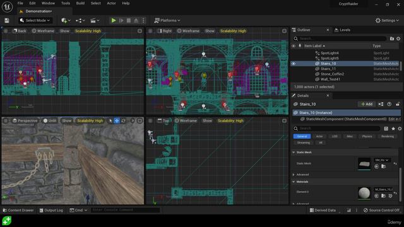Toggle Details property matrix grid icon

[386, 129]
